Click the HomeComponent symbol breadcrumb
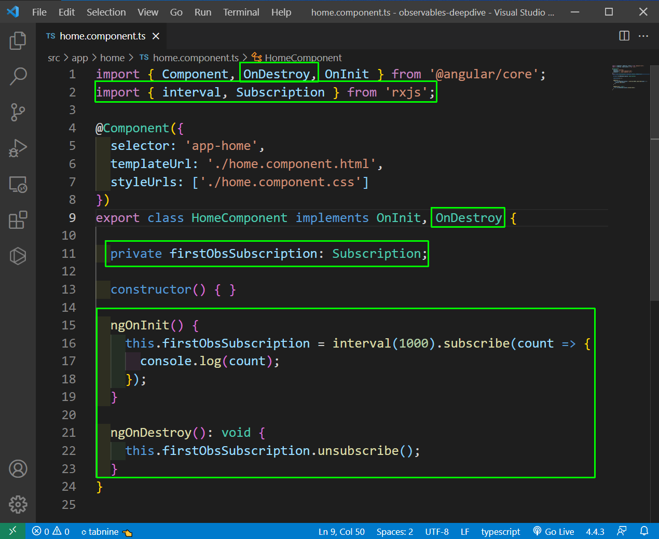 pyautogui.click(x=297, y=58)
